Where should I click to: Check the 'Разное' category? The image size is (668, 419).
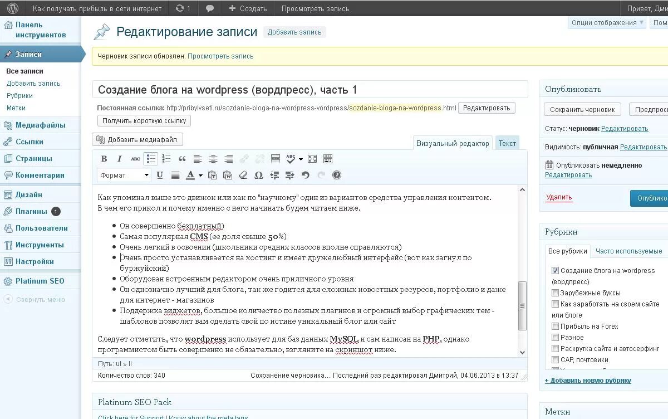tap(555, 337)
